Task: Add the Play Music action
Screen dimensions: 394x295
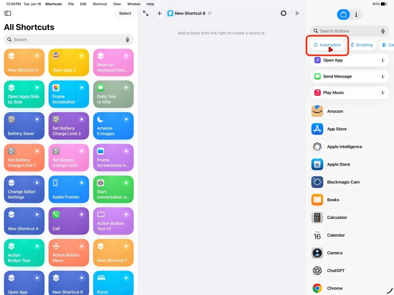Action: pos(349,93)
